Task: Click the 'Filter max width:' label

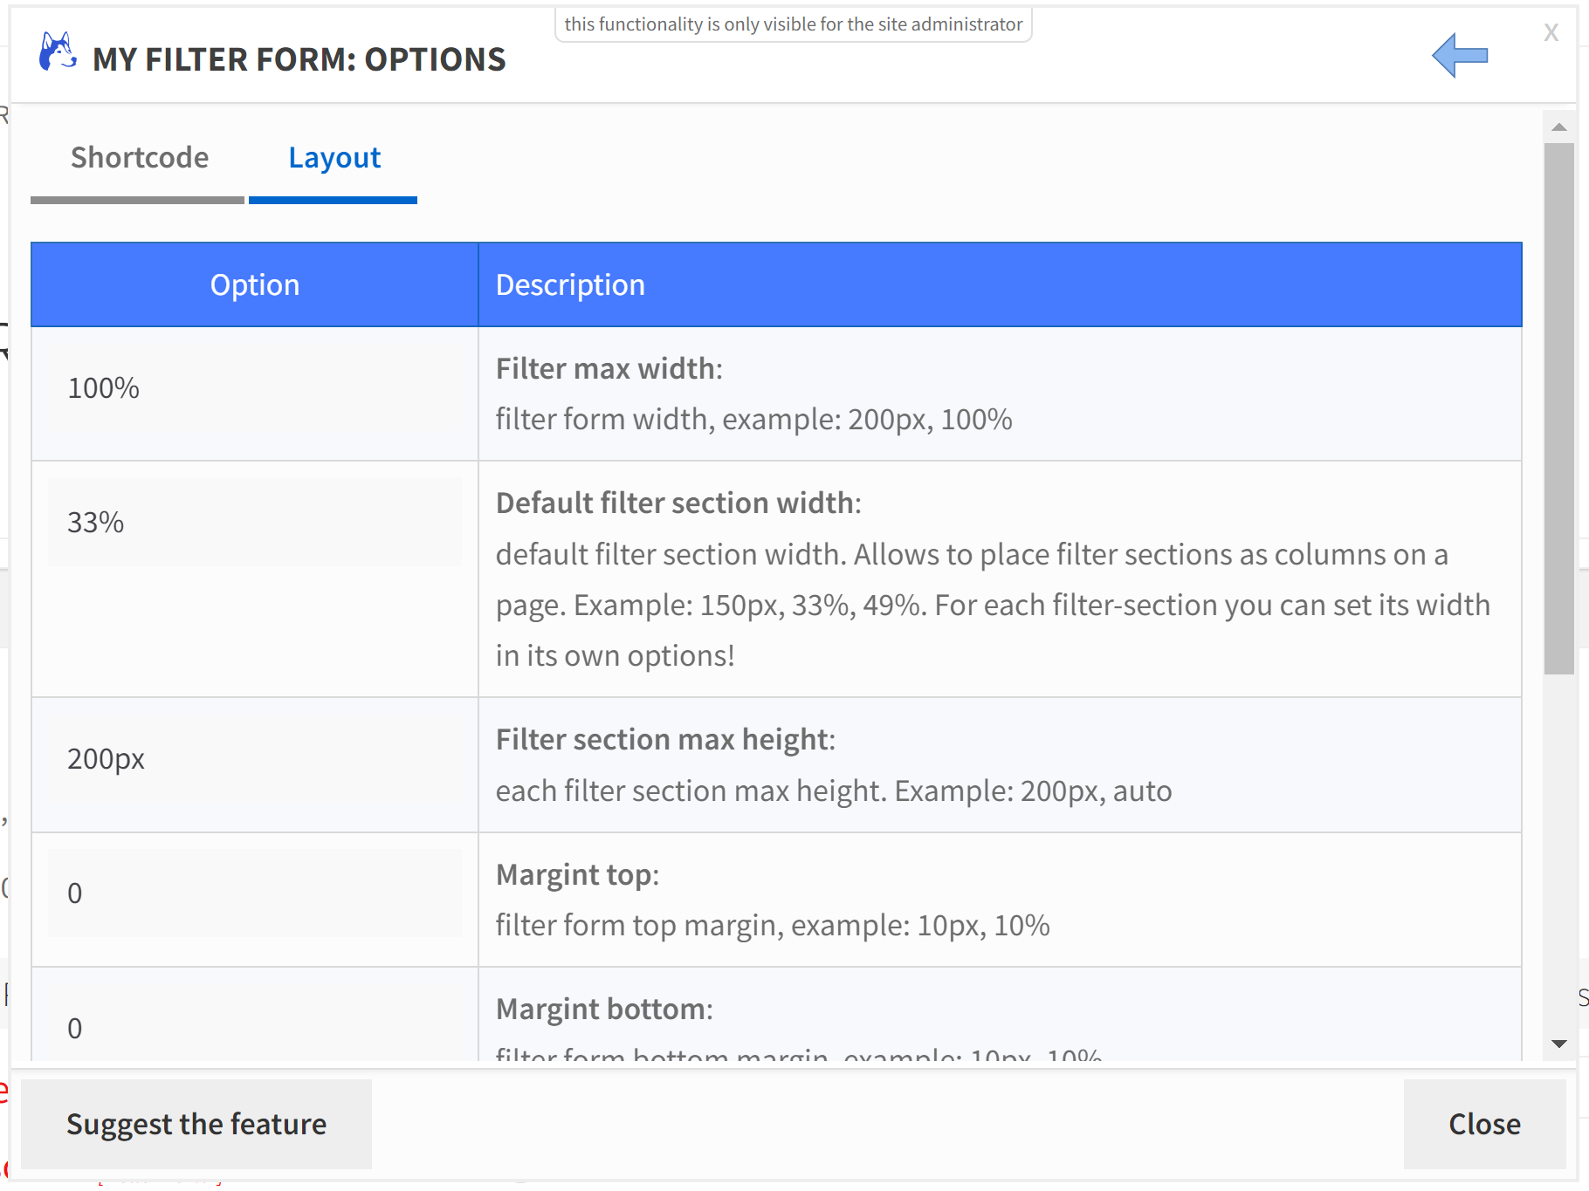Action: [x=609, y=368]
